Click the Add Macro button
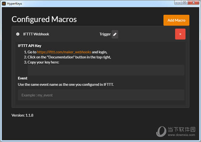The image size is (201, 142). [x=176, y=20]
